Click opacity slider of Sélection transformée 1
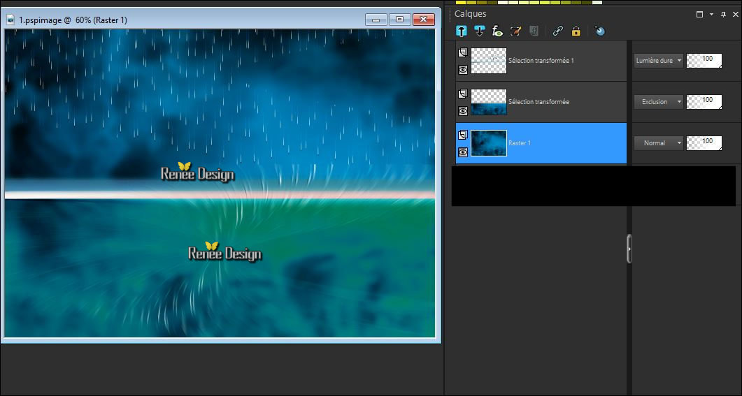 [x=704, y=61]
